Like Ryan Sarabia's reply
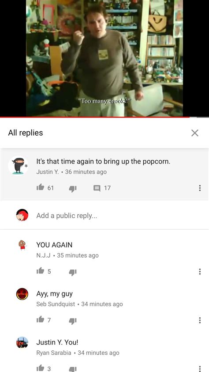Viewport: 209px width, 372px height. pyautogui.click(x=40, y=368)
